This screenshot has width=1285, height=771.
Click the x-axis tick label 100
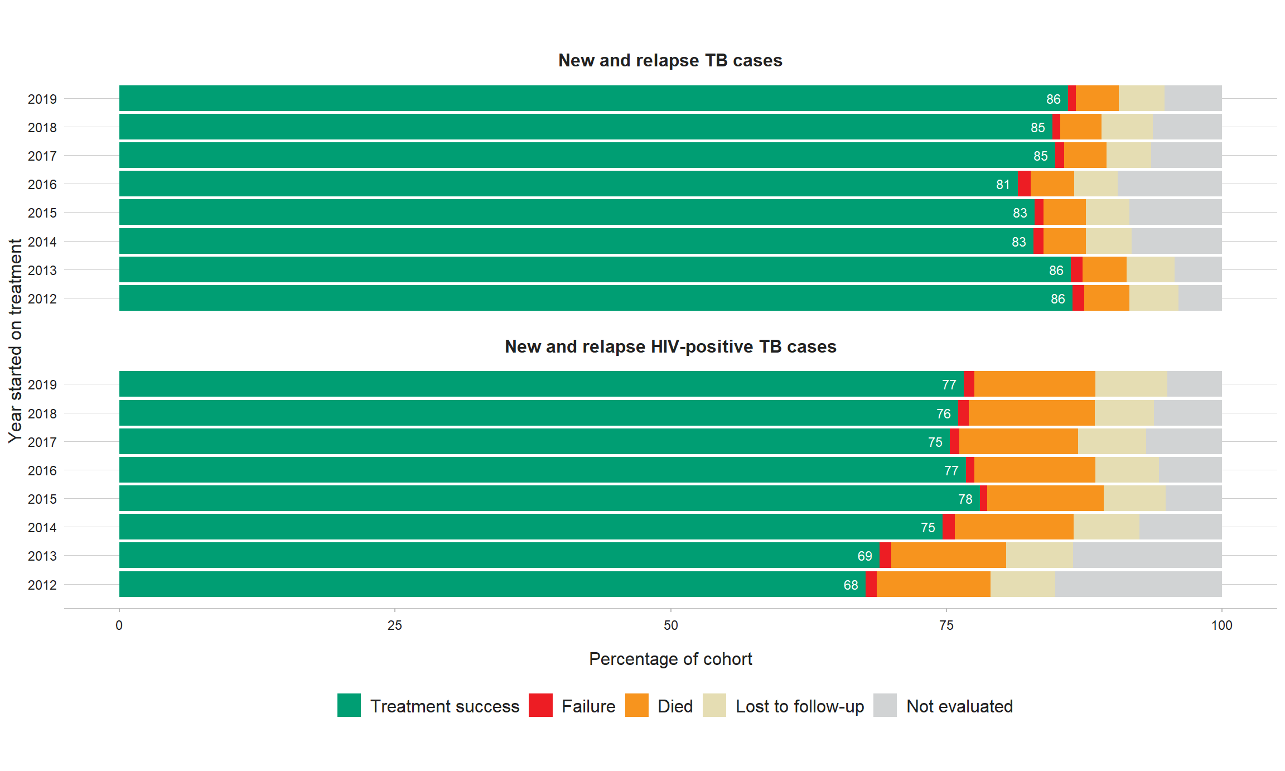pyautogui.click(x=1221, y=625)
